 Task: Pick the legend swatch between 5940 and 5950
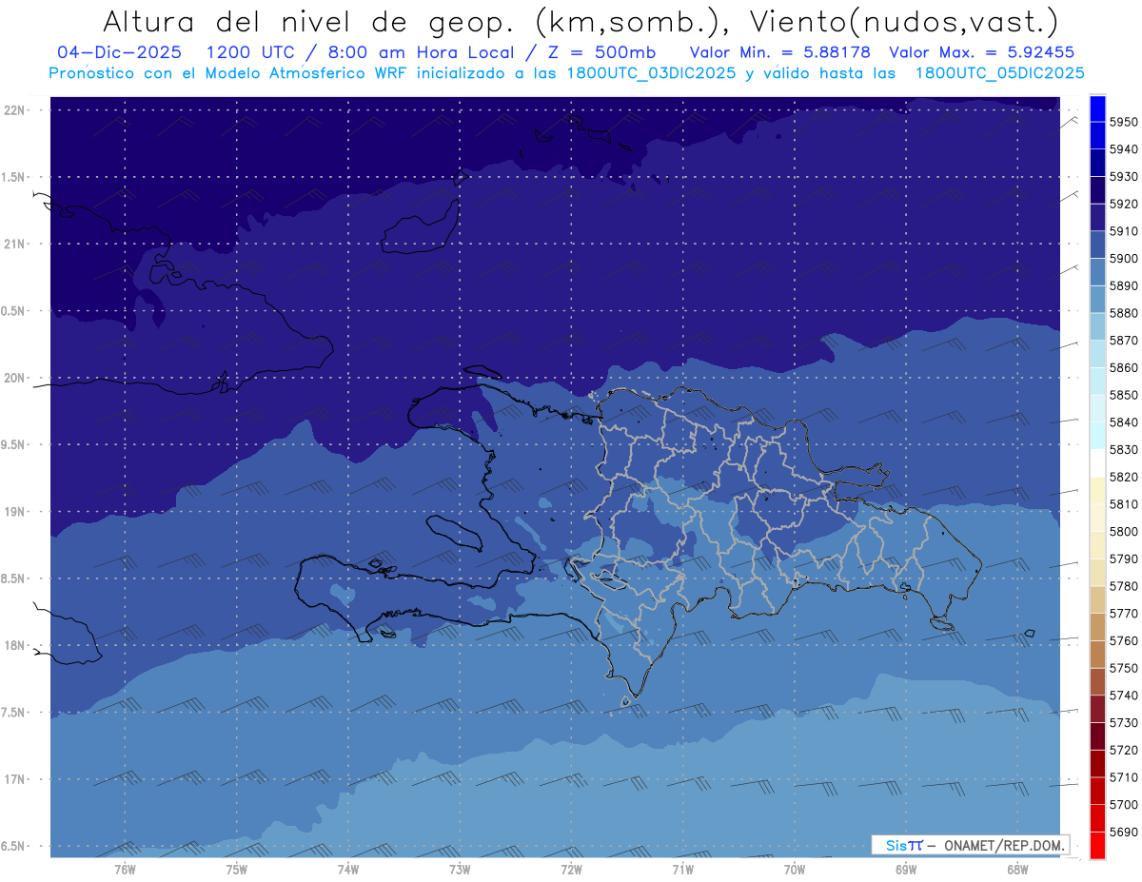click(1097, 135)
